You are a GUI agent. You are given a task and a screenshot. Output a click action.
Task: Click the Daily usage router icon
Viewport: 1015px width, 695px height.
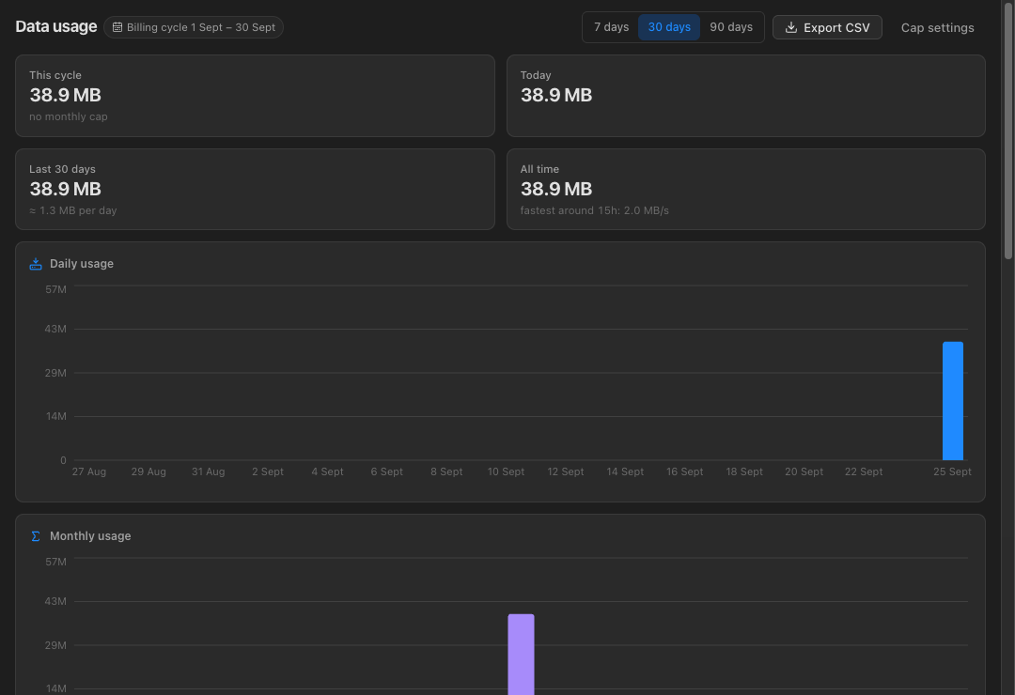pos(36,264)
